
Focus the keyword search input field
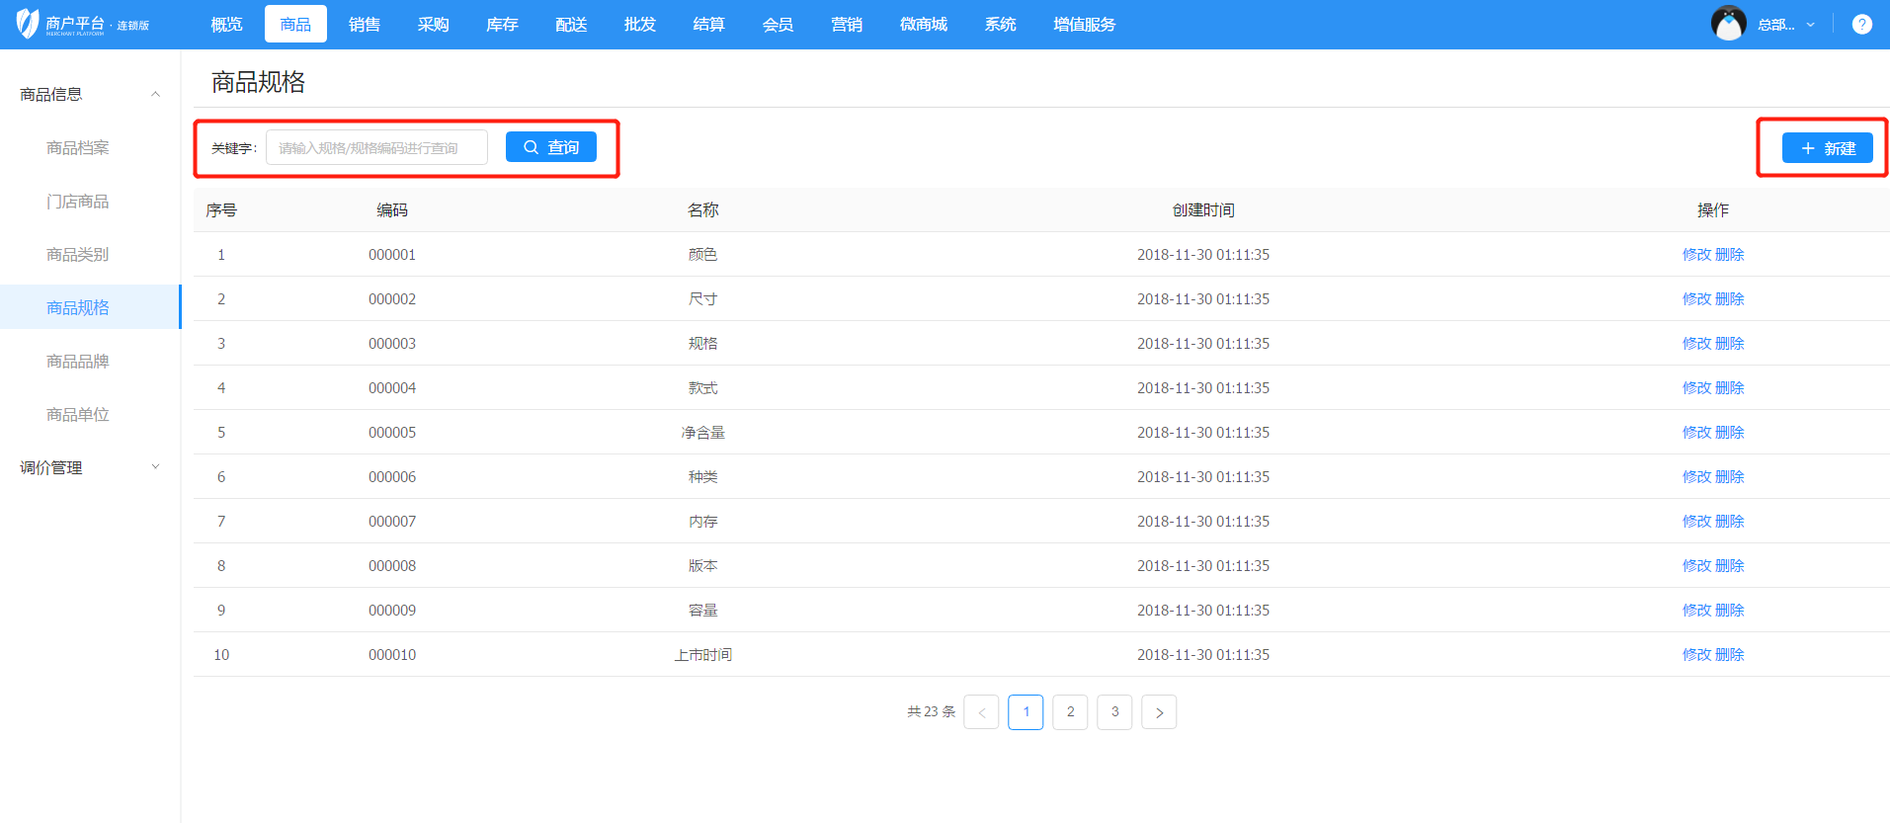point(376,148)
